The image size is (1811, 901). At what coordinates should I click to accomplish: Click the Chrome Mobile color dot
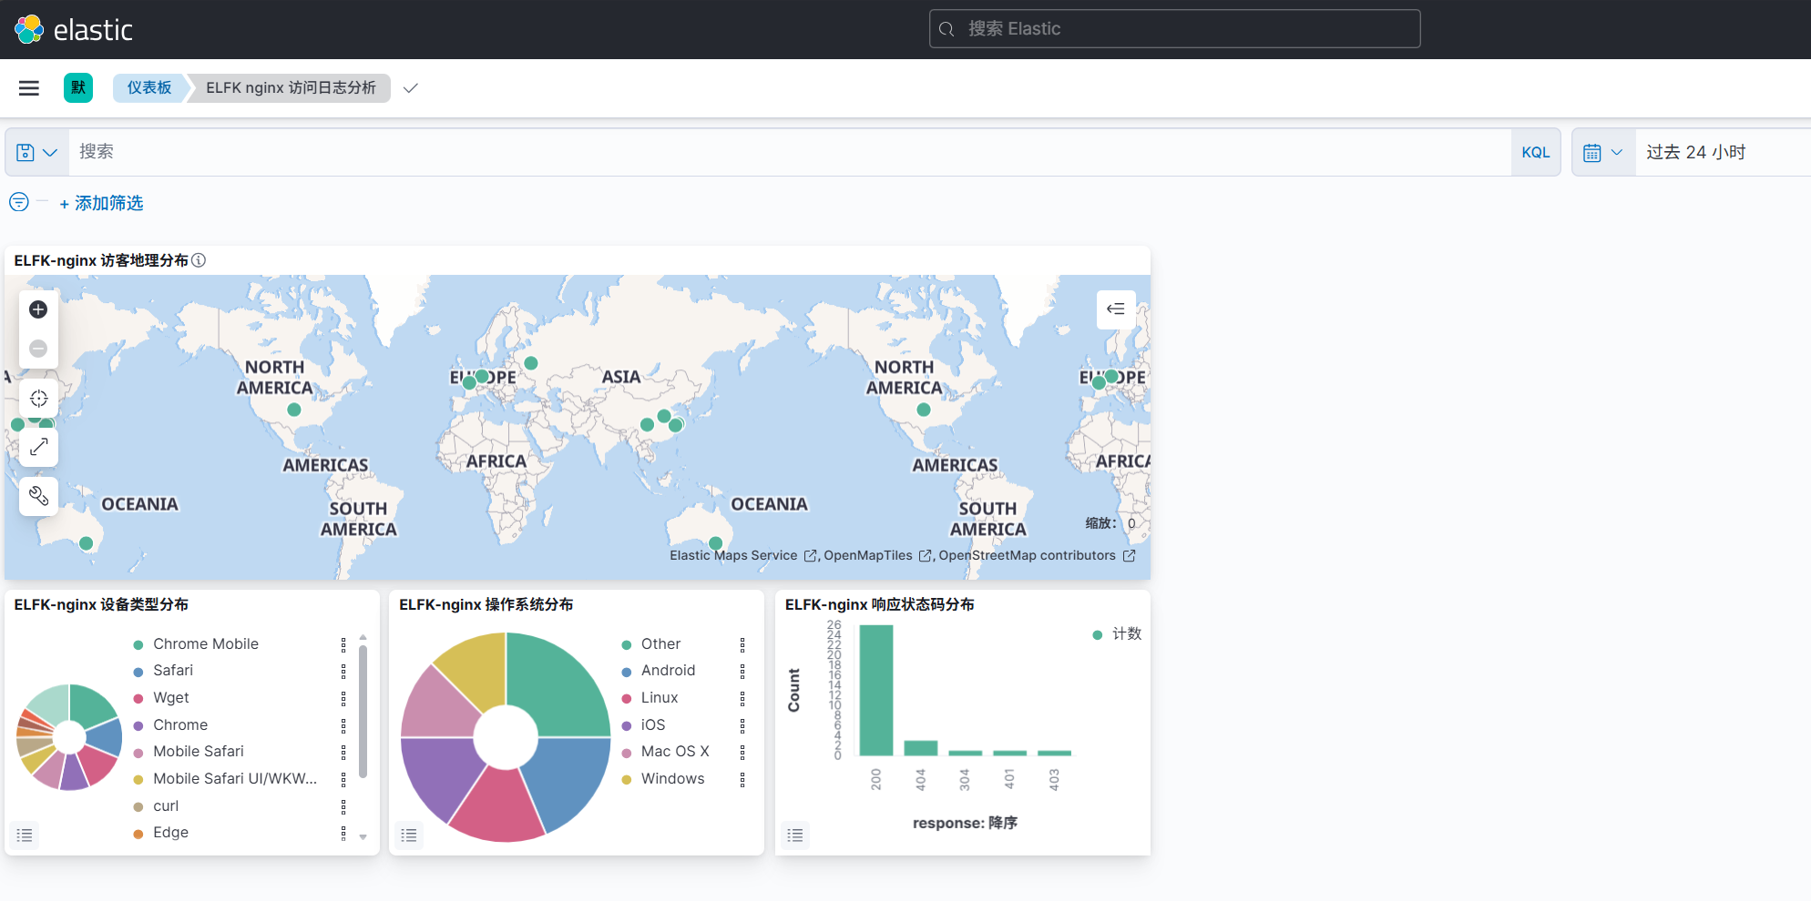pos(138,644)
